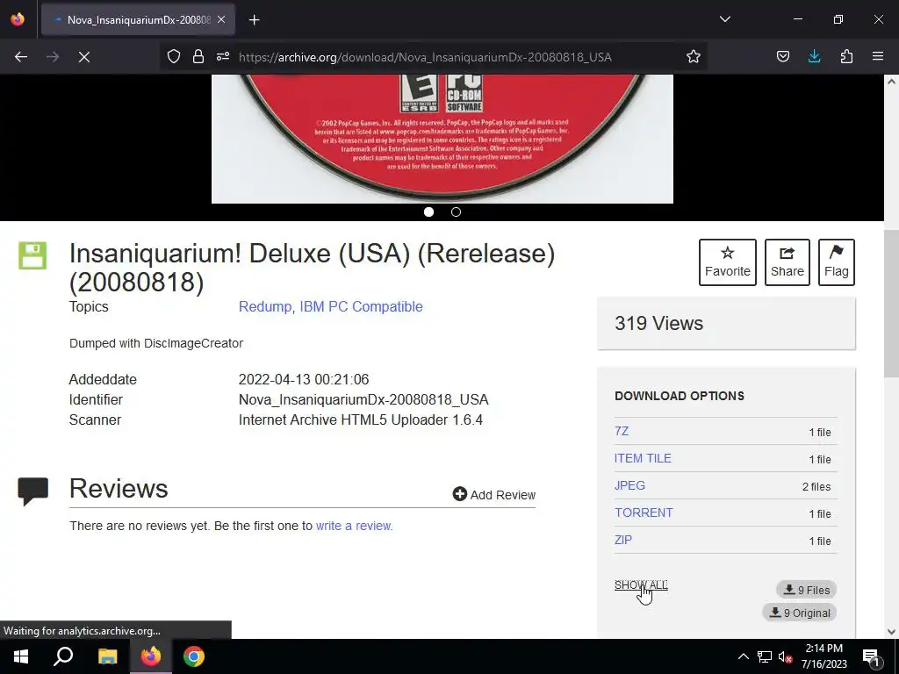Select the Nova_InsaniquariumDx browser tab
The image size is (899, 674).
point(138,19)
